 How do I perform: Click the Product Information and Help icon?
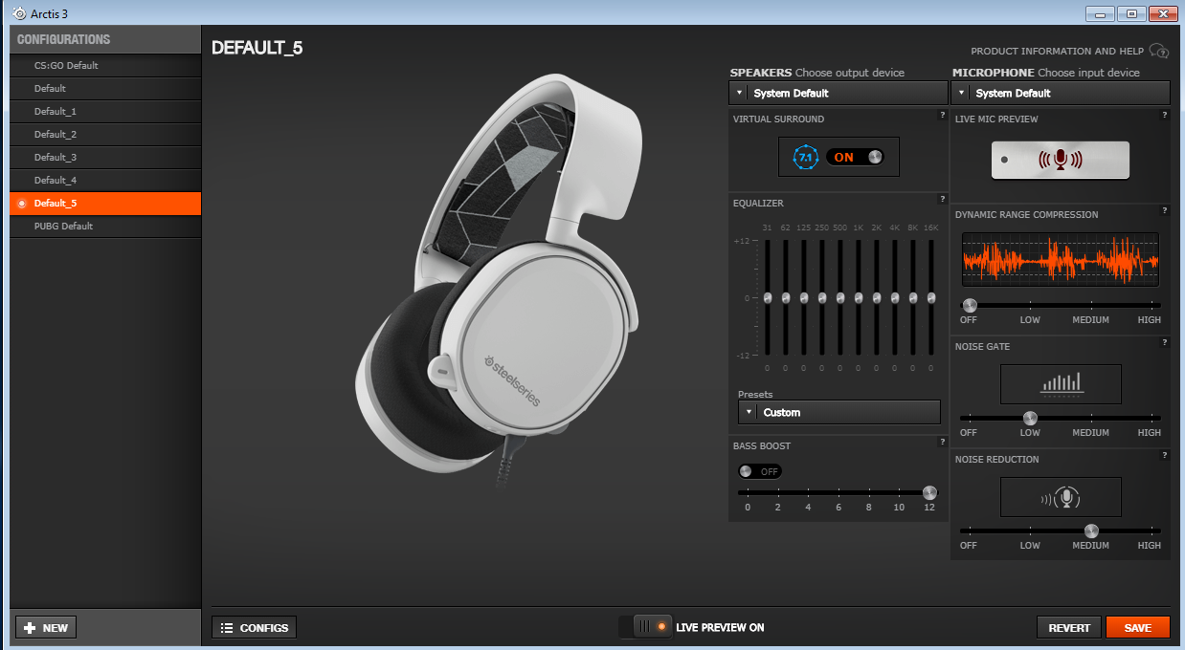(x=1159, y=51)
